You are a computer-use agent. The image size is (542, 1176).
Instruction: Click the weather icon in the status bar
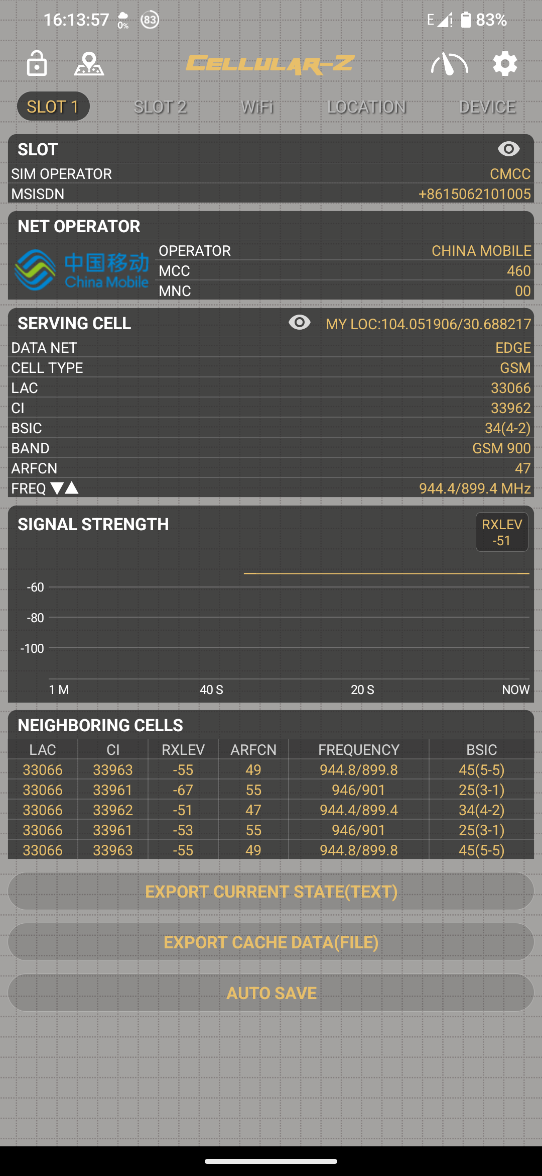click(x=121, y=19)
